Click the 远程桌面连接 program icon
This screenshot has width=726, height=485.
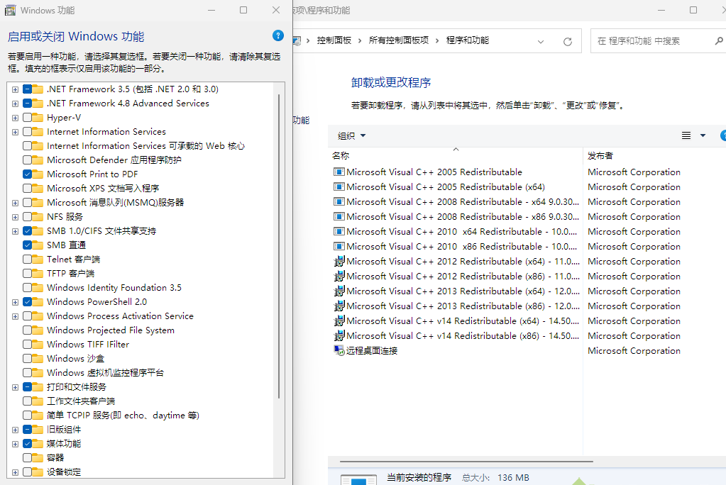coord(339,350)
